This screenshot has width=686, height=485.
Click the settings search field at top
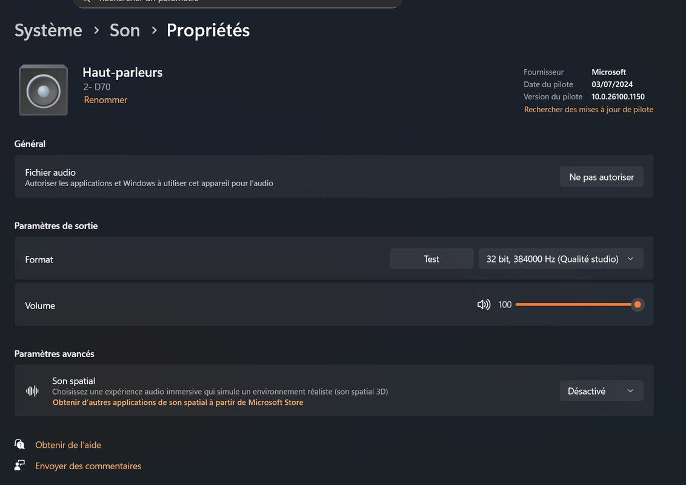238,2
